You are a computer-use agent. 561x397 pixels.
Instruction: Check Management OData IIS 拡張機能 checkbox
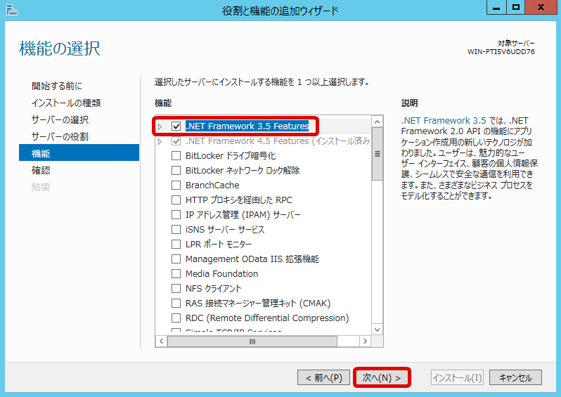176,259
